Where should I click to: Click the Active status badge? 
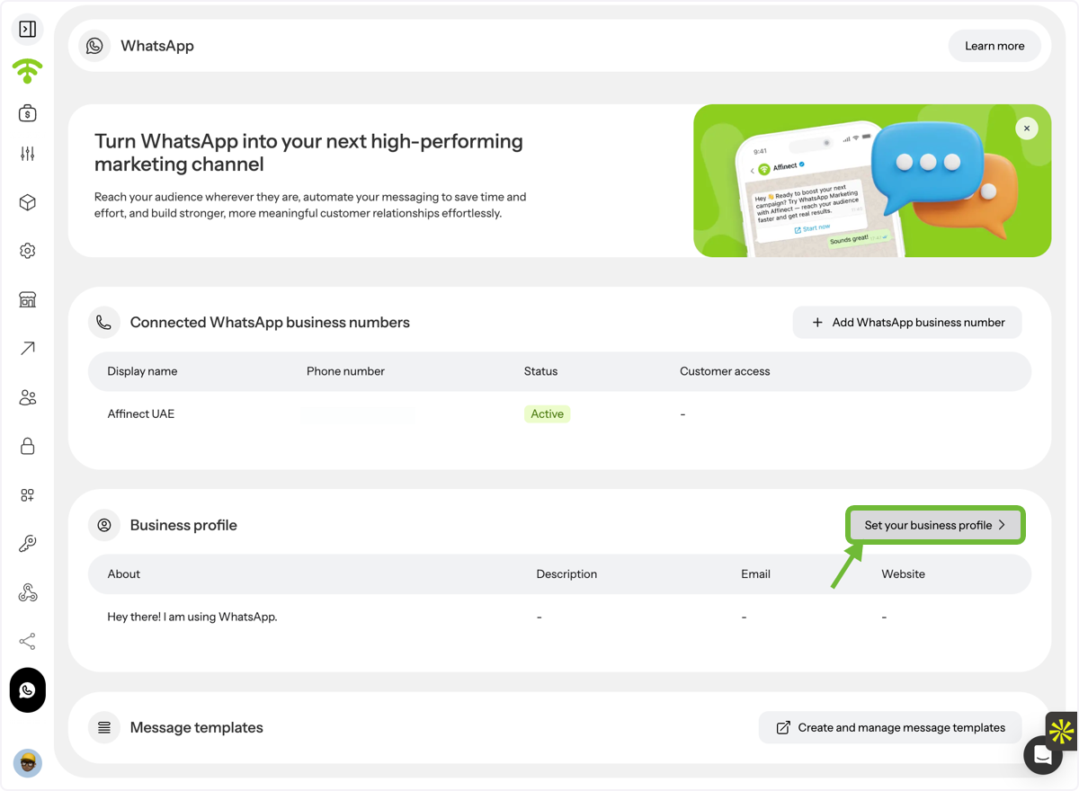[x=547, y=414]
